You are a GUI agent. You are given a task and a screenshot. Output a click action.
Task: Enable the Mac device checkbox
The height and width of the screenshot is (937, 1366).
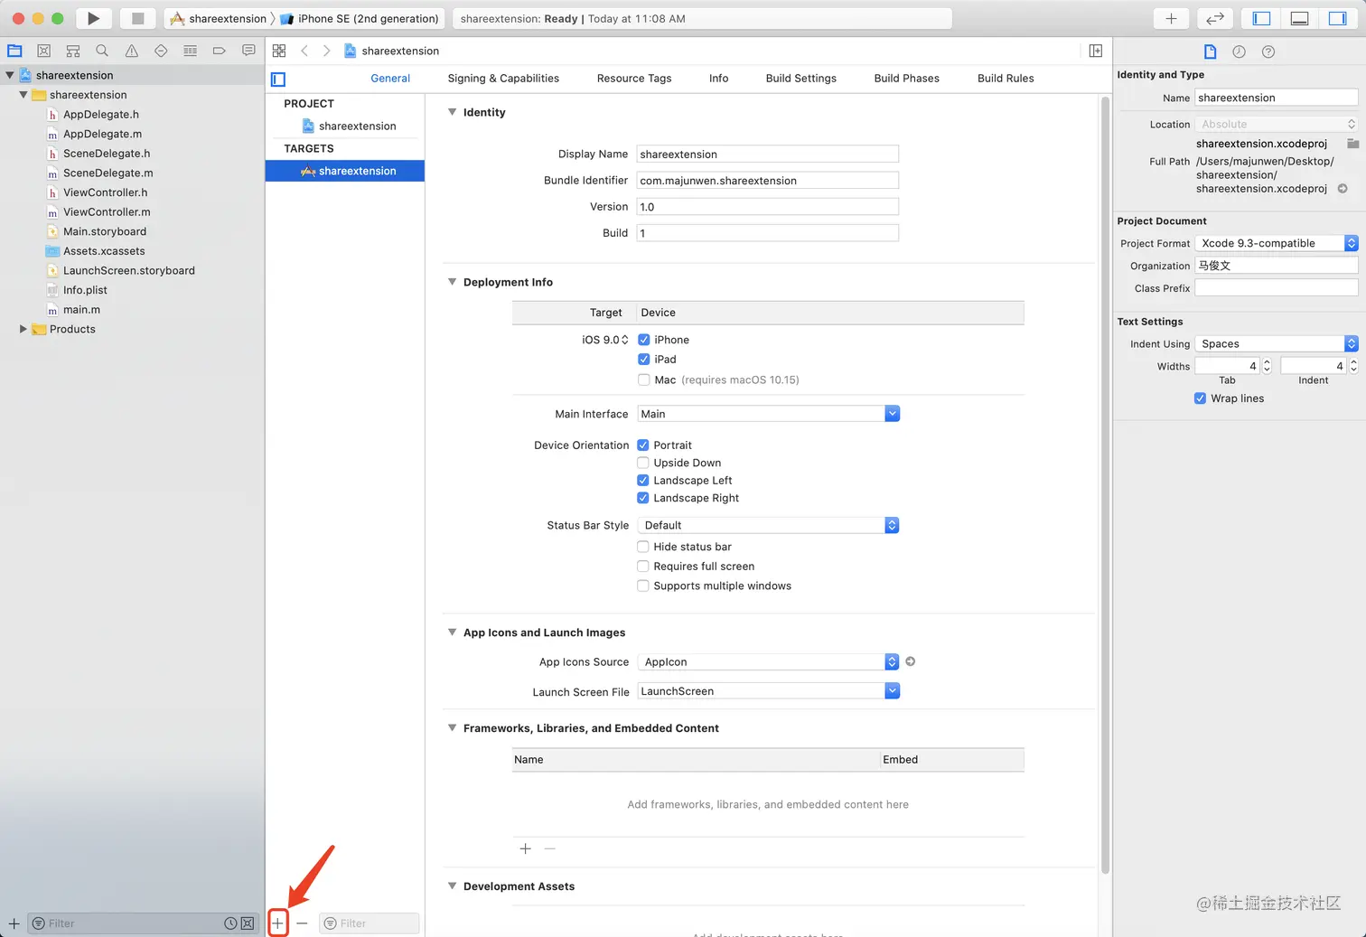coord(643,379)
